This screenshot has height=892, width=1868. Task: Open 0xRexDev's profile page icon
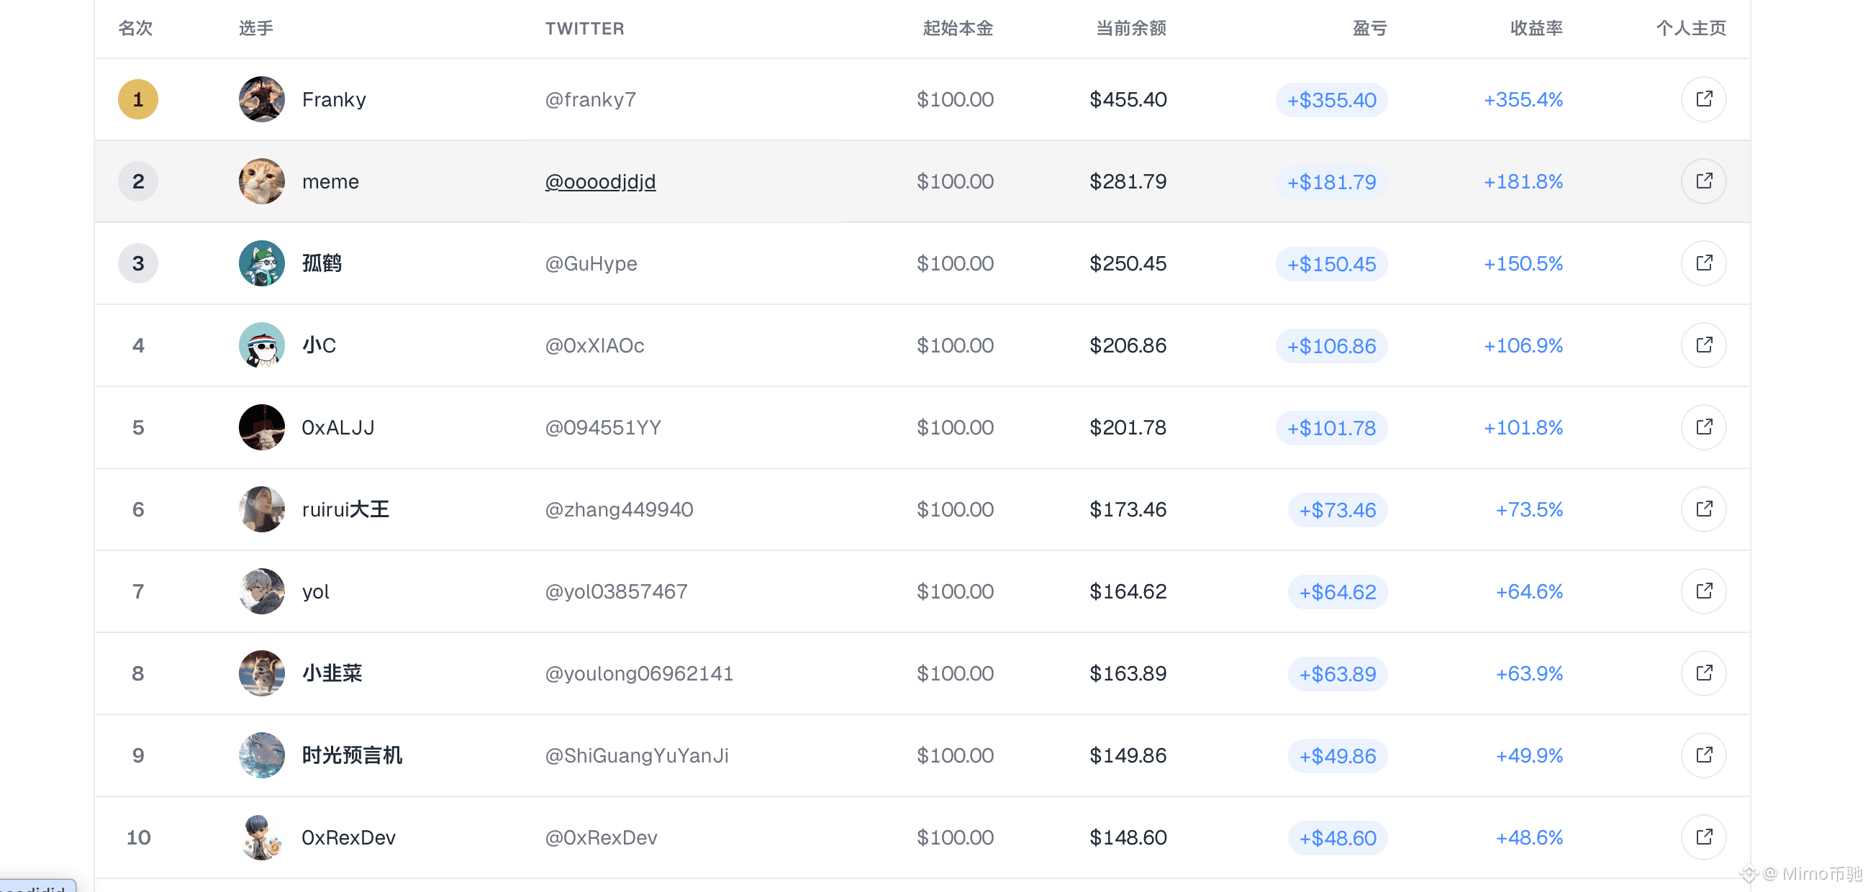[x=1703, y=837]
